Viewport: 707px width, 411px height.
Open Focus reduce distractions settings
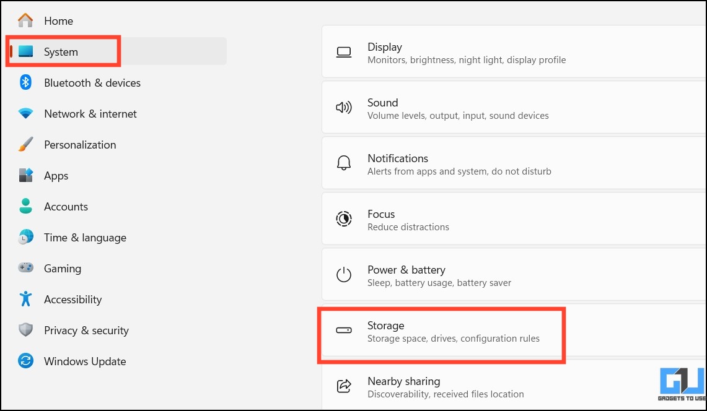pos(514,220)
